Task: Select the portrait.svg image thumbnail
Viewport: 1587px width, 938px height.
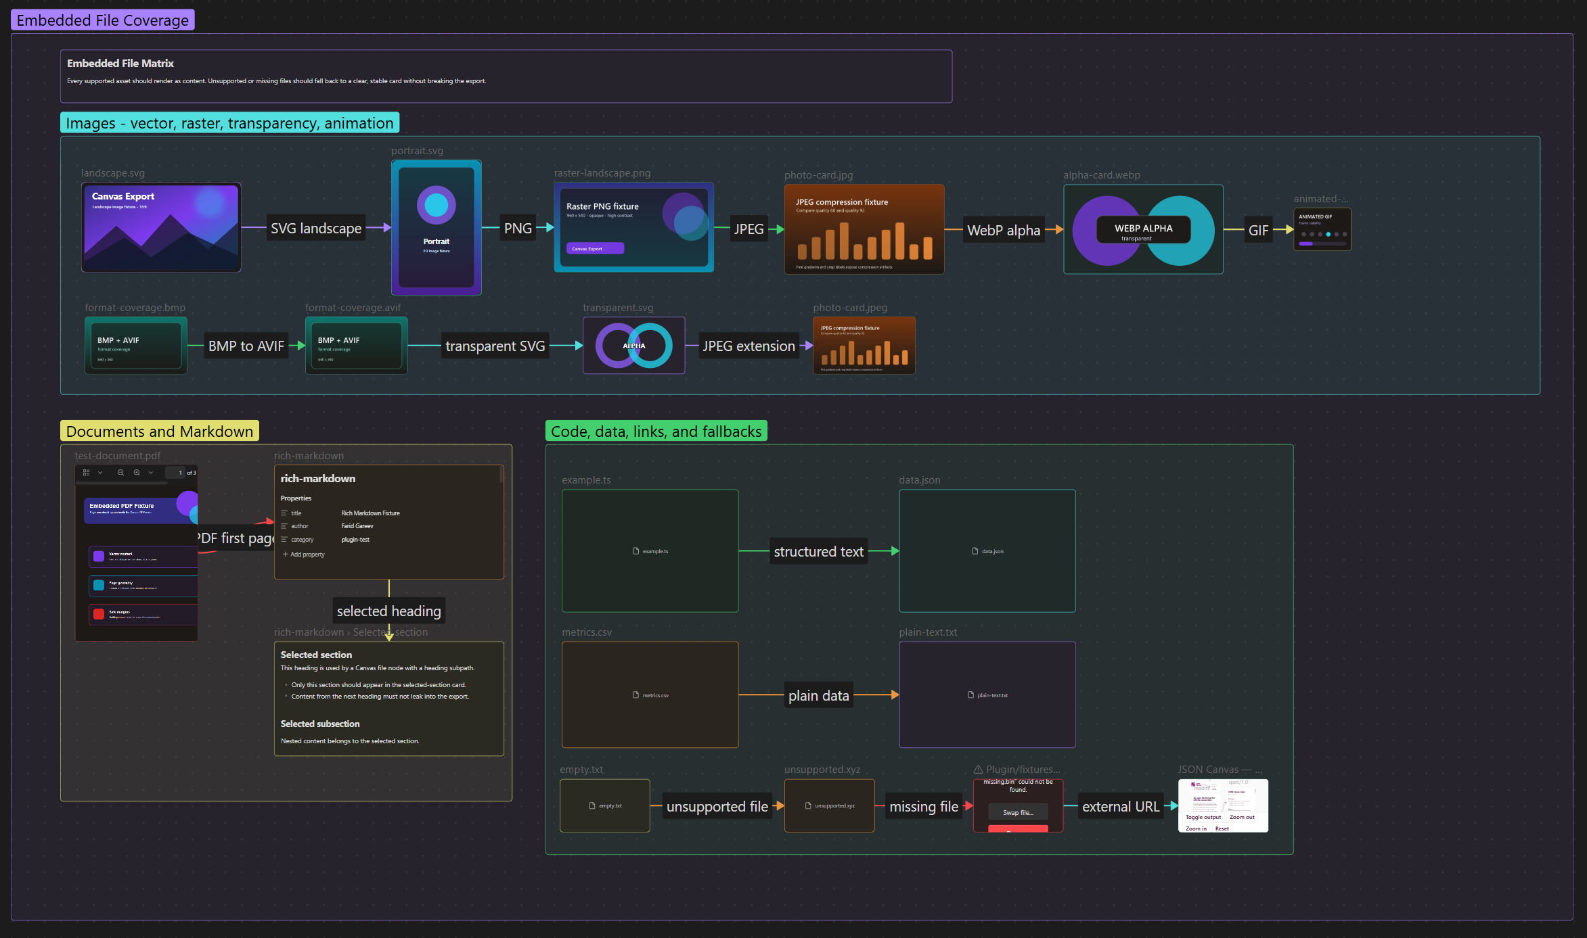Action: (437, 227)
